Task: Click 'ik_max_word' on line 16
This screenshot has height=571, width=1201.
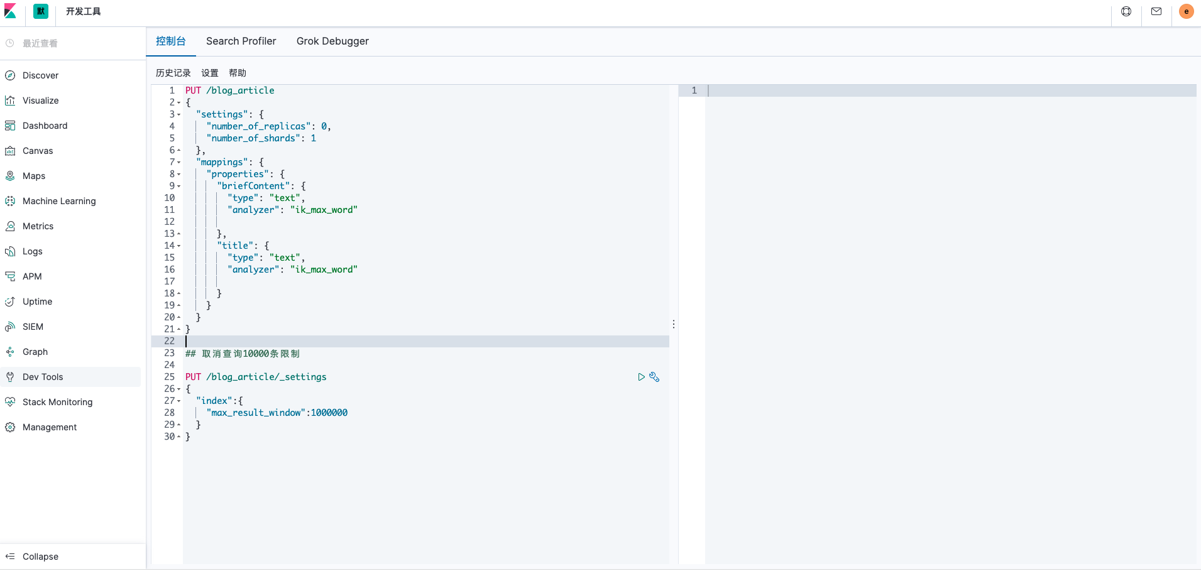Action: 324,269
